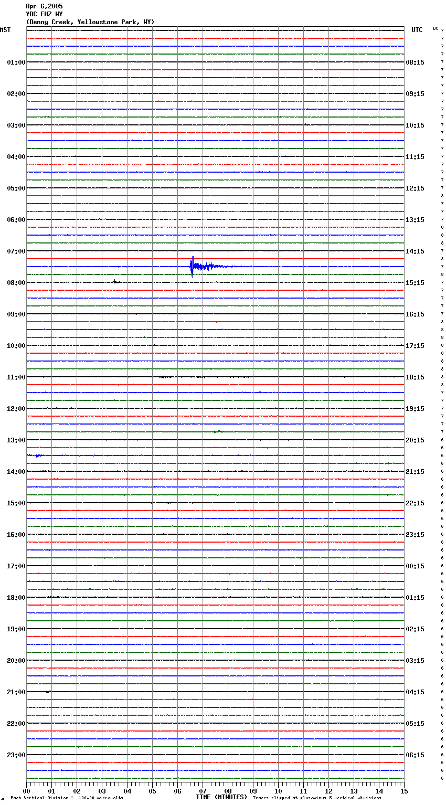This screenshot has width=446, height=805.
Task: Click the 19:15 UTC time label
Action: click(x=415, y=409)
